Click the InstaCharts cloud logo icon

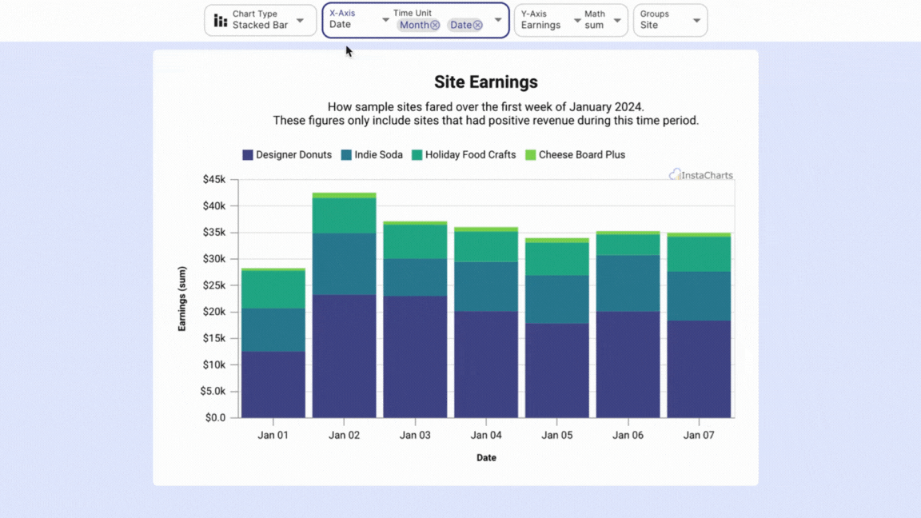(675, 174)
